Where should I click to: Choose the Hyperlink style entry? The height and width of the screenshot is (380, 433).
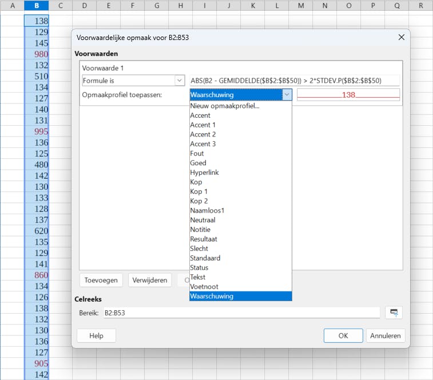coord(241,173)
